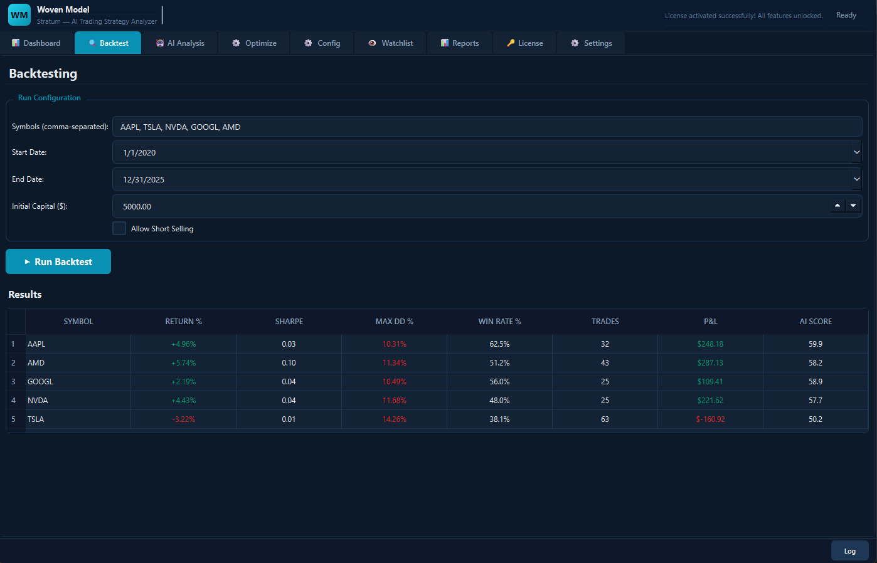Viewport: 877px width, 563px height.
Task: Click the 62.5% win rate cell
Action: click(x=500, y=344)
